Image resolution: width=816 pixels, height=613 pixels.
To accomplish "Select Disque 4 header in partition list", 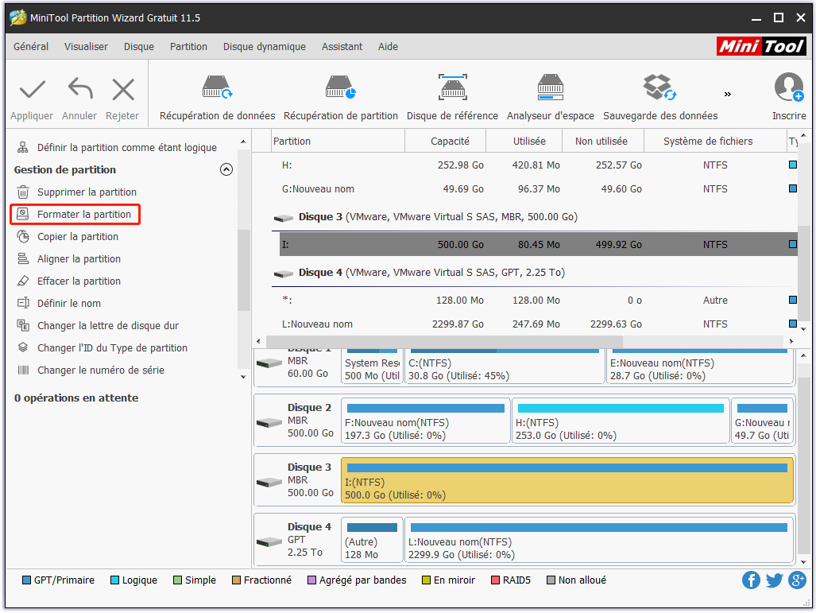I will tap(419, 273).
